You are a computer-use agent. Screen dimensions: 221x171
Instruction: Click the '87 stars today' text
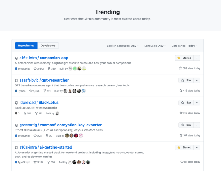[x=190, y=162]
